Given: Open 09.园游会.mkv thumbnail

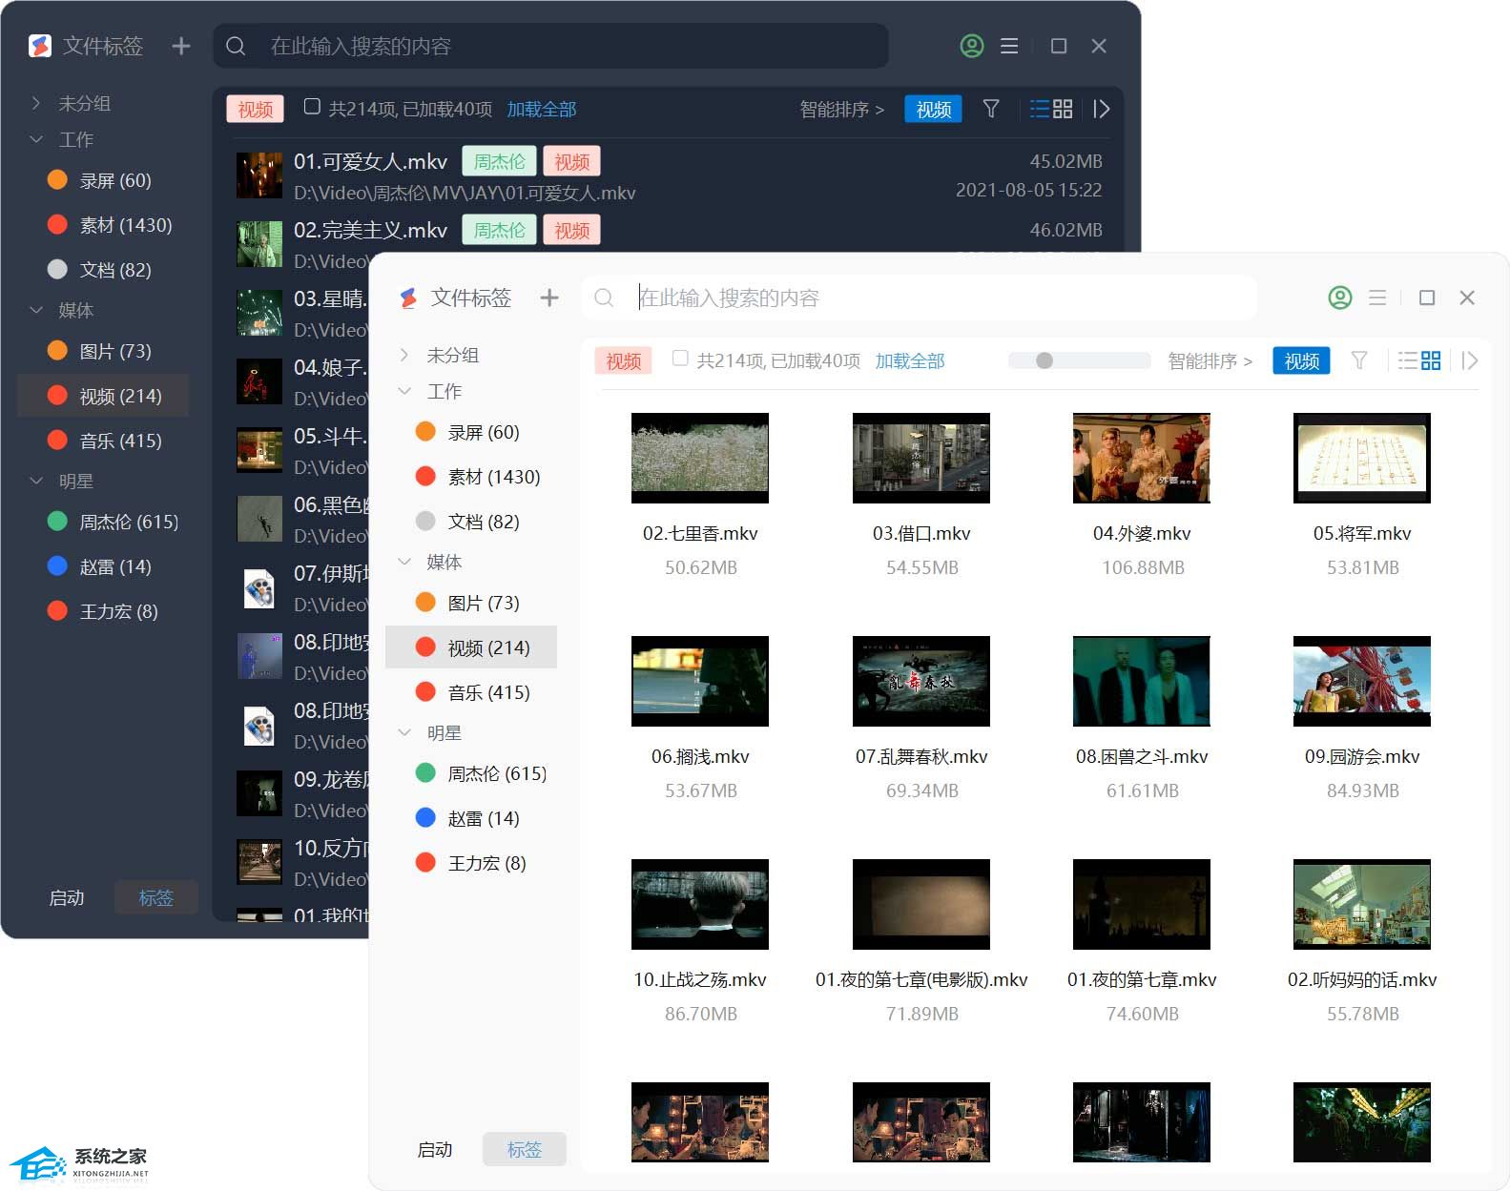Looking at the screenshot, I should coord(1362,681).
